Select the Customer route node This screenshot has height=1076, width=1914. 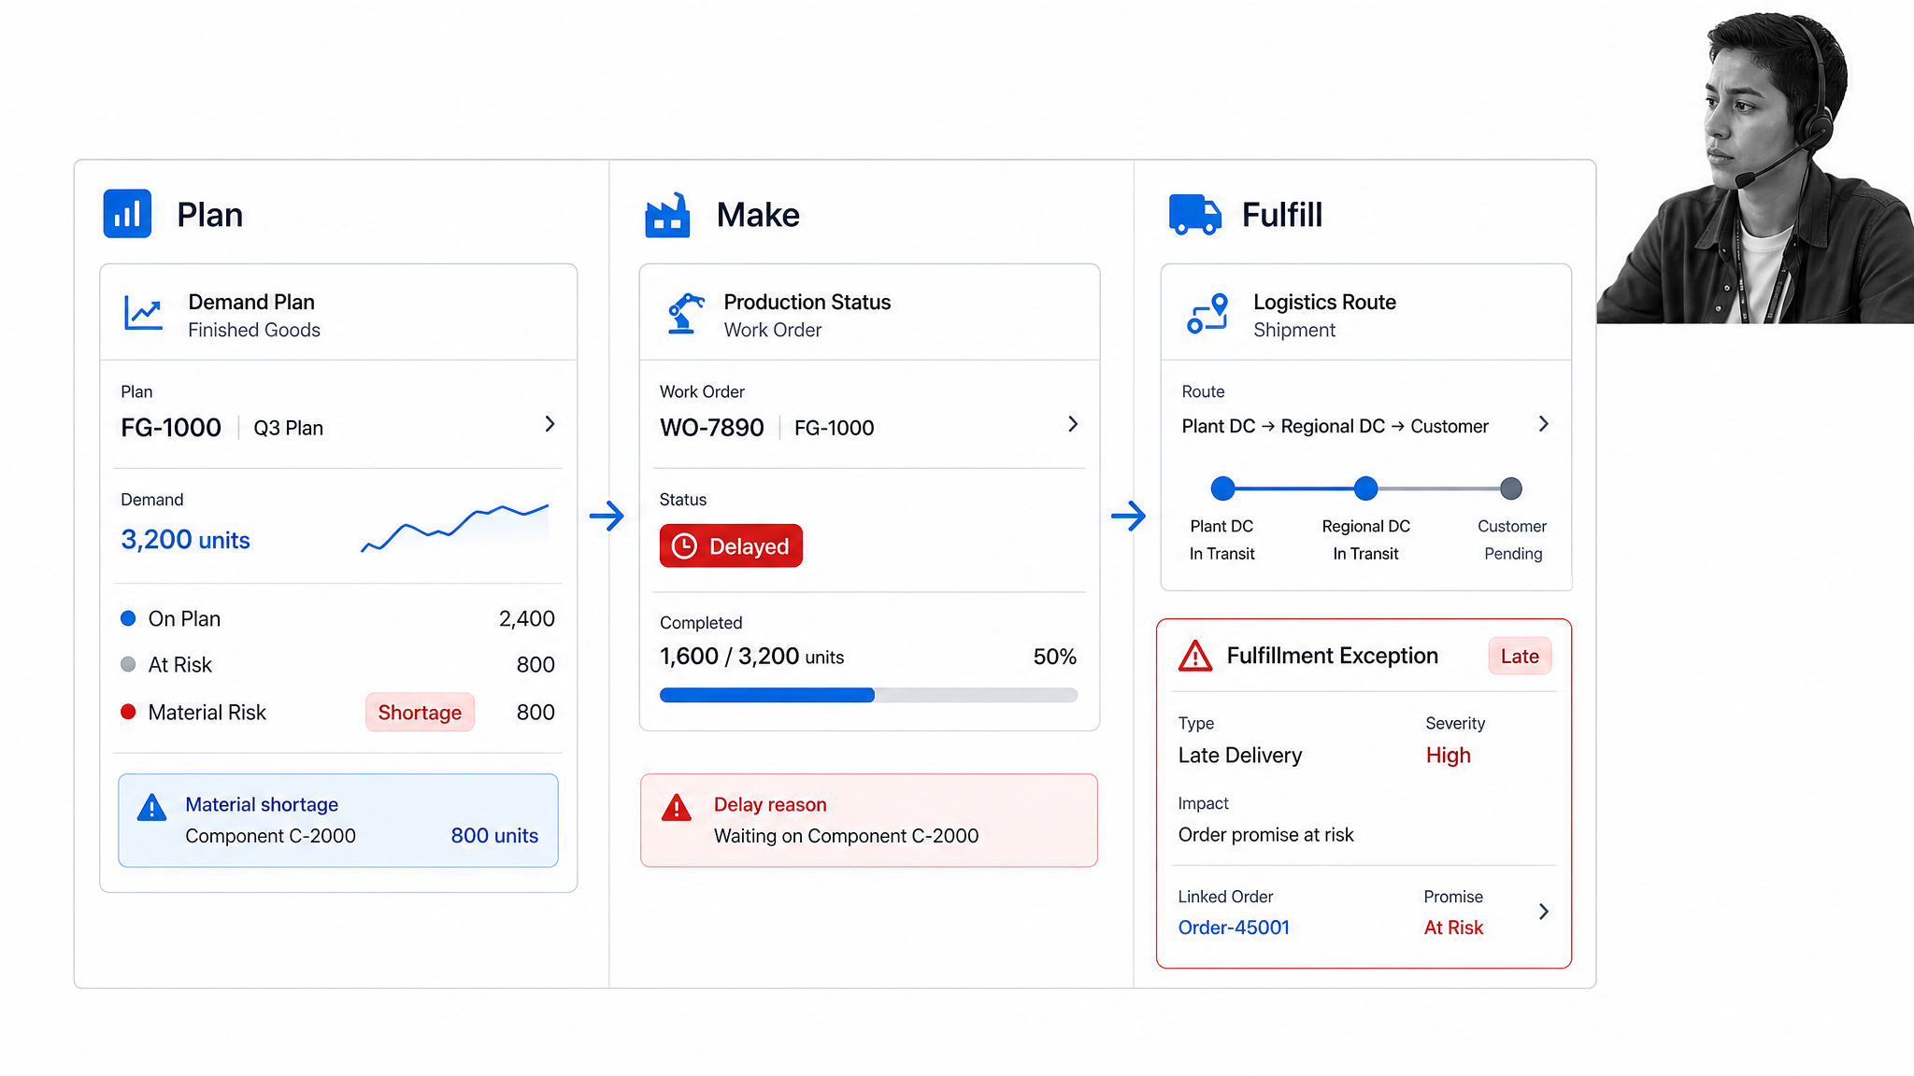(1511, 488)
